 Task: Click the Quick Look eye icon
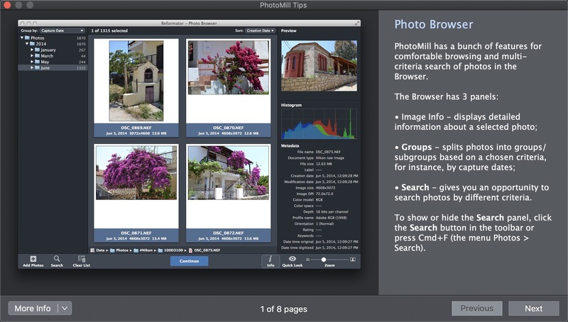[x=293, y=259]
